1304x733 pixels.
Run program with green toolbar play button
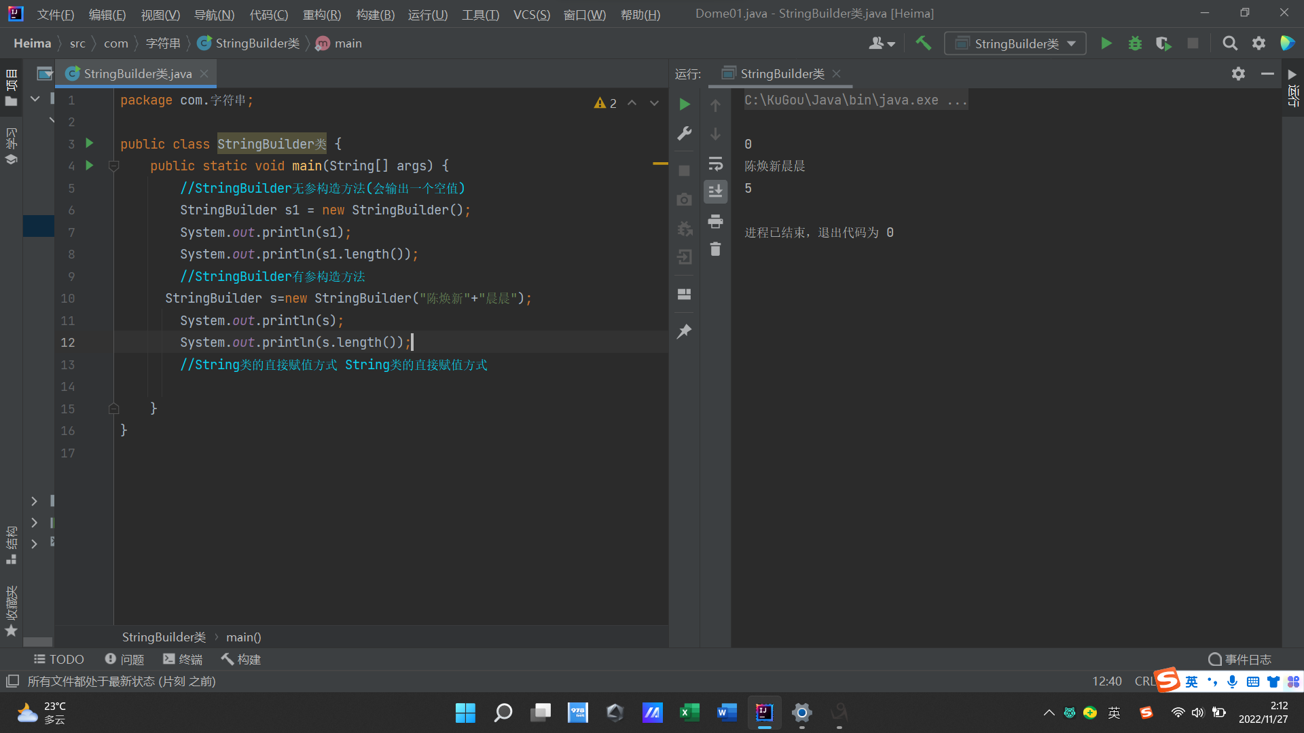click(1106, 43)
